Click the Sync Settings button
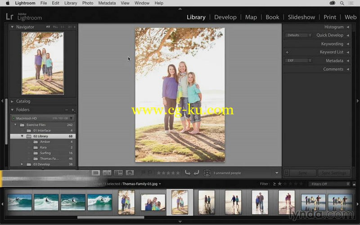 click(x=334, y=173)
